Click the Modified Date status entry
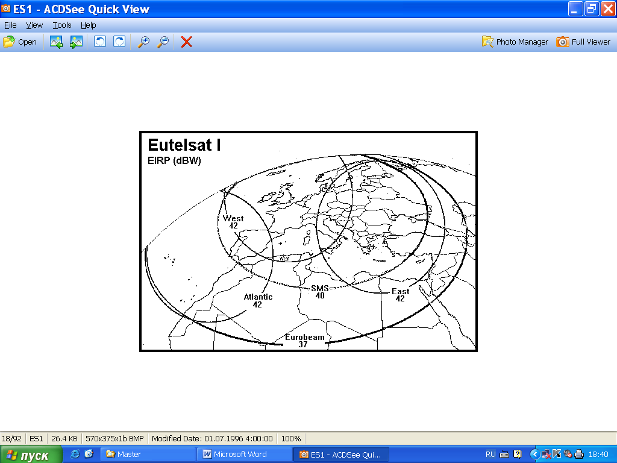The width and height of the screenshot is (617, 463). tap(212, 439)
